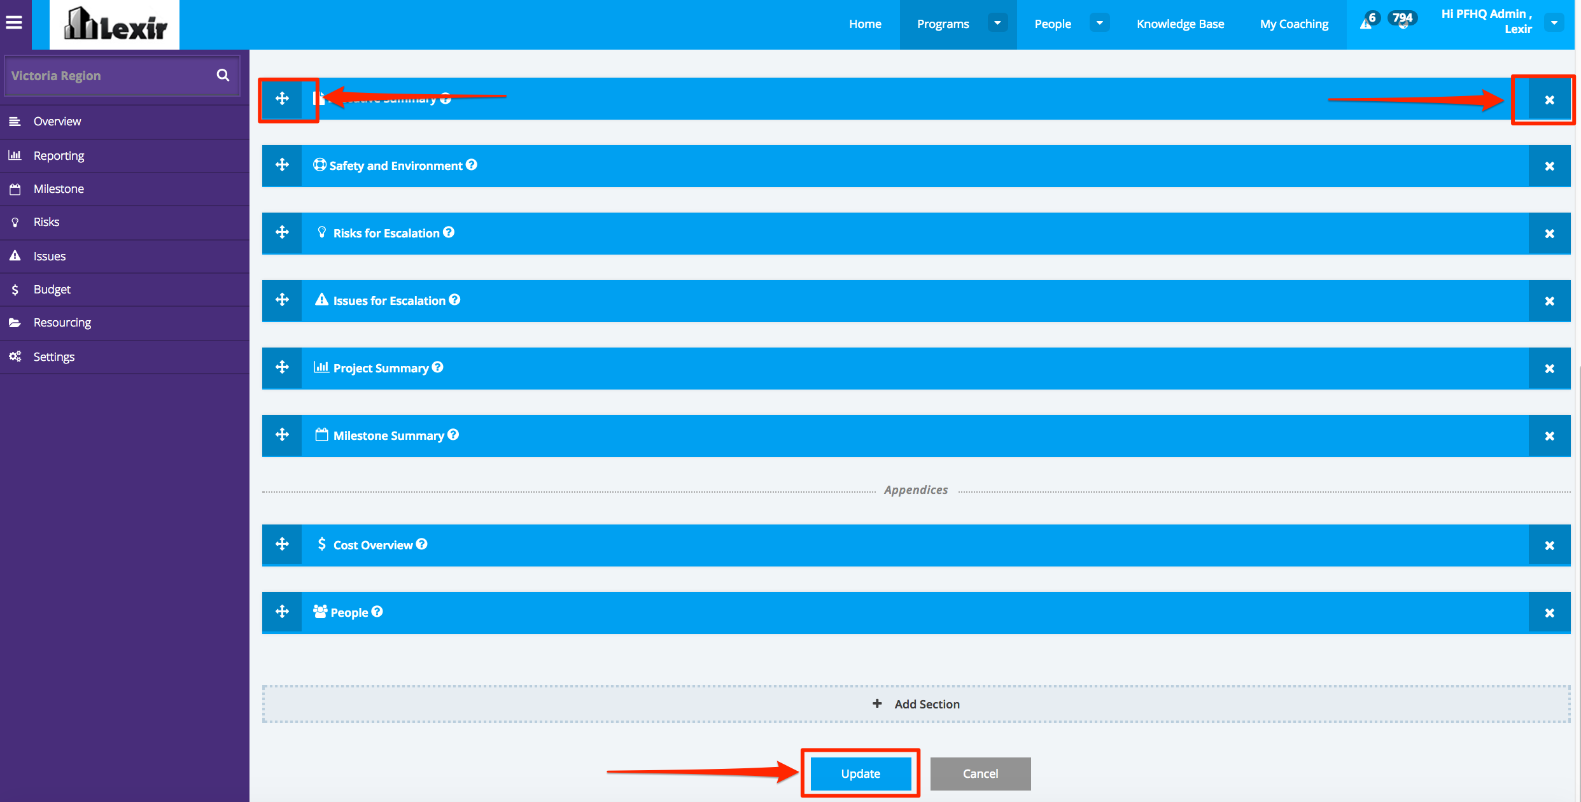Click the Update button
Screen dimensions: 1581x802
tap(861, 773)
